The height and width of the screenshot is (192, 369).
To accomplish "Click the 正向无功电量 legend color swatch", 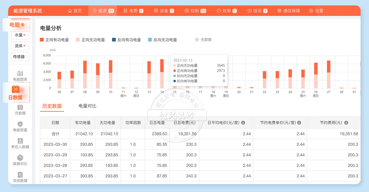I will pyautogui.click(x=78, y=40).
